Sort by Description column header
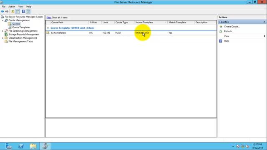This screenshot has height=150, width=267. point(205,22)
